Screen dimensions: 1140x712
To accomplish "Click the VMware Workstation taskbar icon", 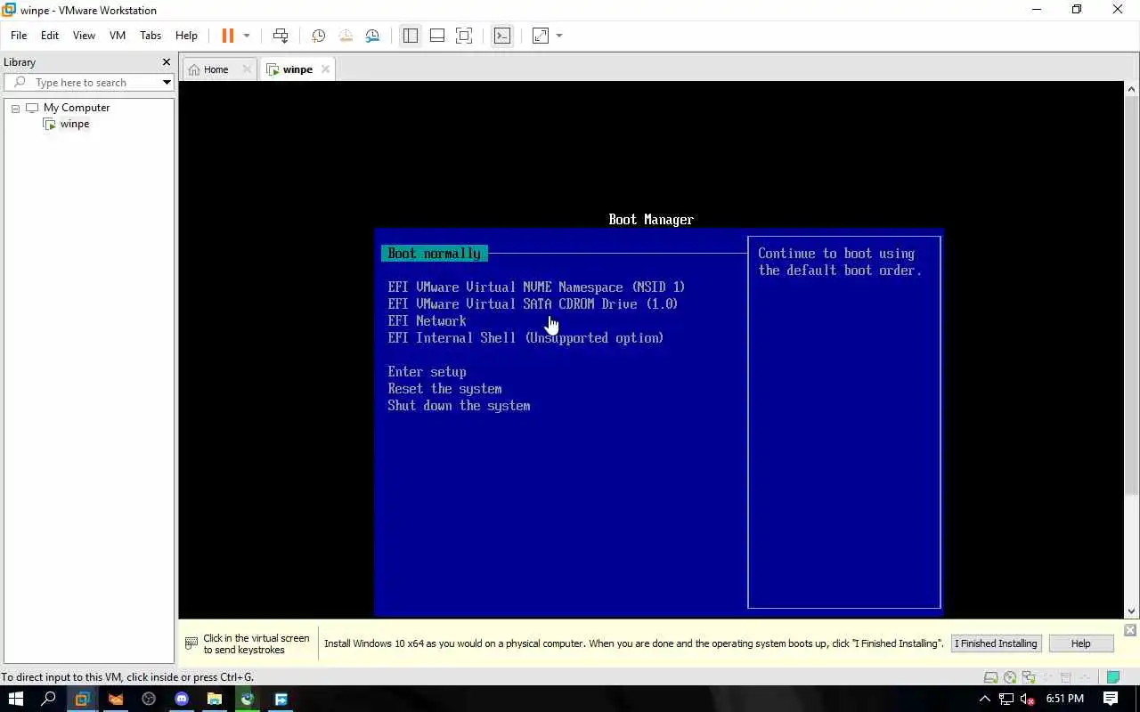I will point(82,699).
